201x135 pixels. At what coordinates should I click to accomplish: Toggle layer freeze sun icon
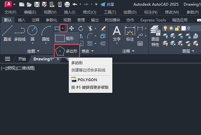click(171, 28)
